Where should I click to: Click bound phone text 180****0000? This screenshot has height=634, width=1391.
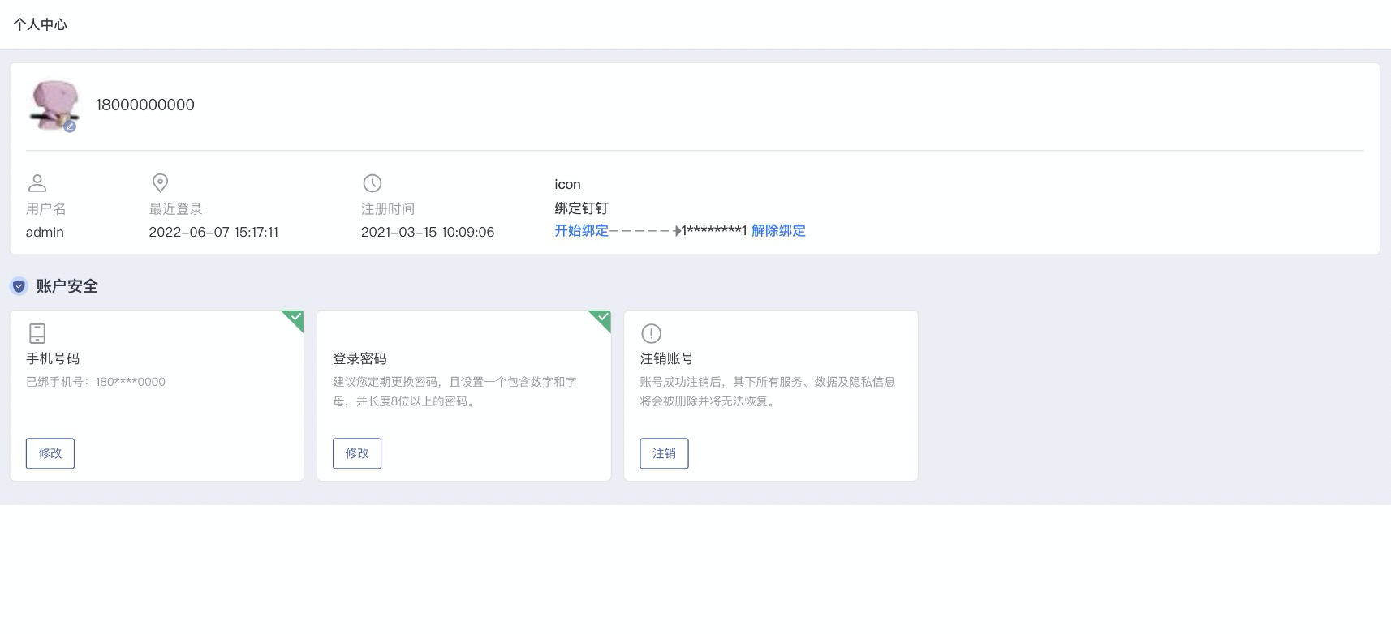tap(130, 382)
